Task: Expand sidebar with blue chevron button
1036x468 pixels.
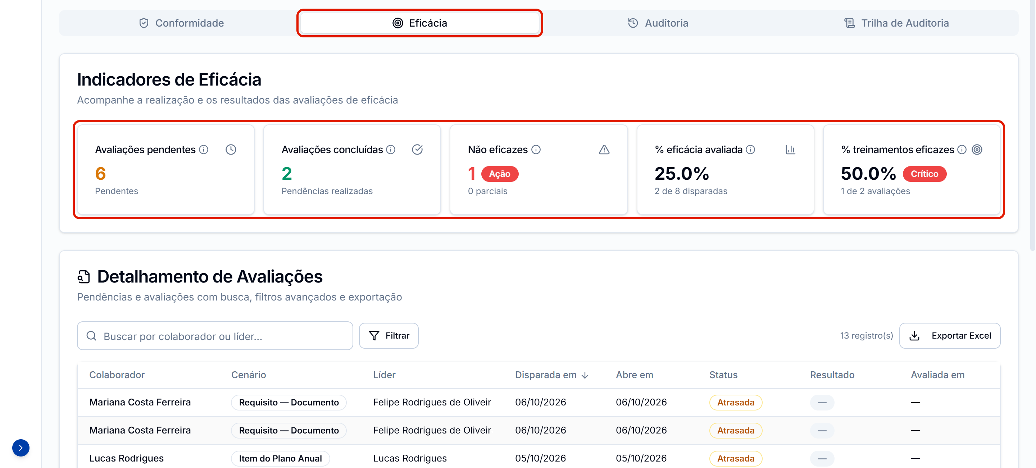Action: pos(21,448)
